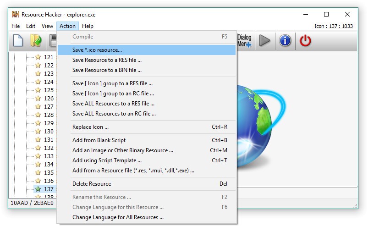Image resolution: width=368 pixels, height=226 pixels.
Task: Minimize the Resource Hacker window
Action: 306,14
